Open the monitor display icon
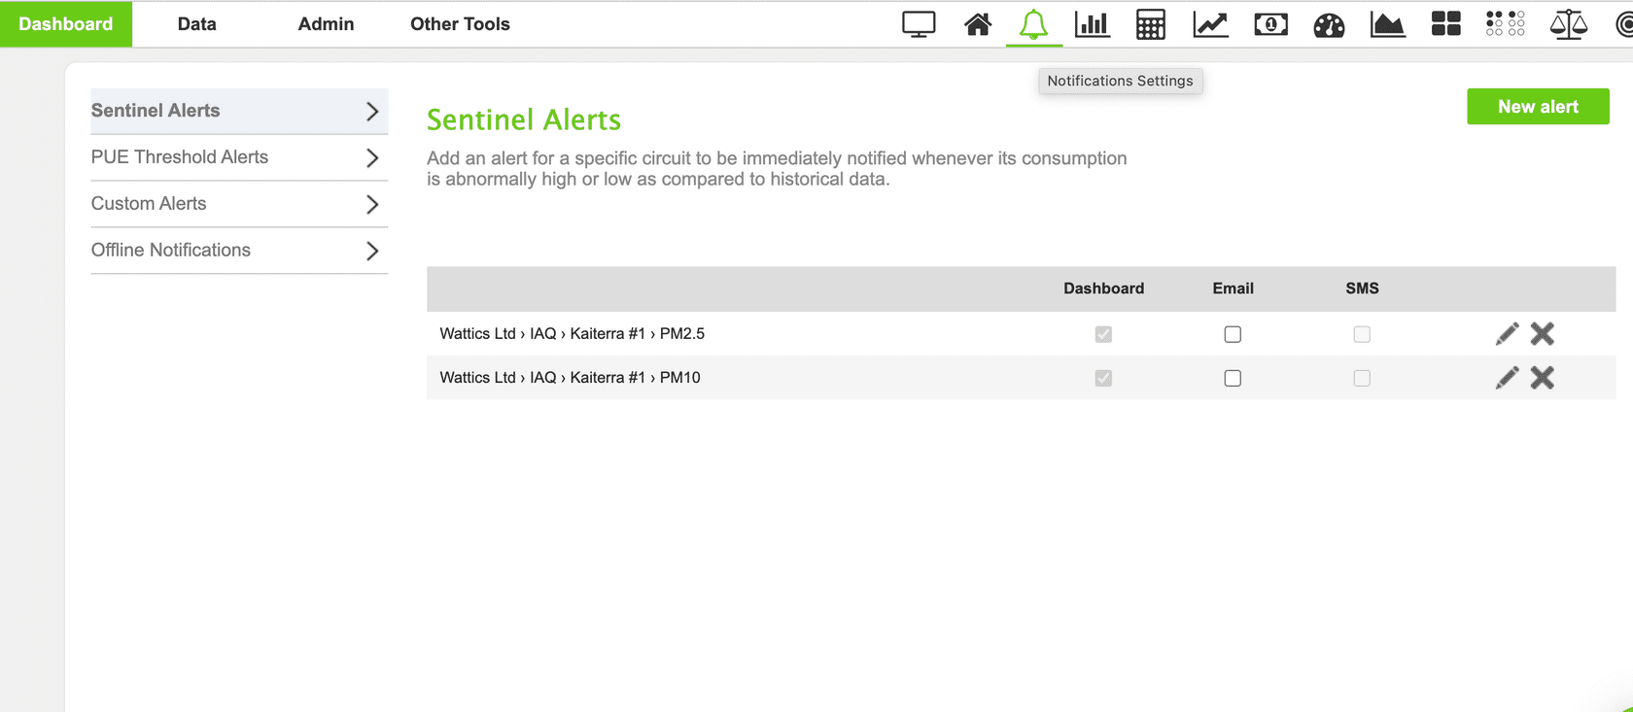This screenshot has width=1633, height=712. tap(919, 24)
